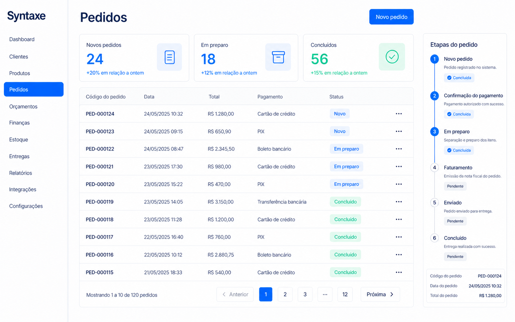The image size is (515, 322).
Task: Click order code PED-000121
Action: click(x=100, y=166)
